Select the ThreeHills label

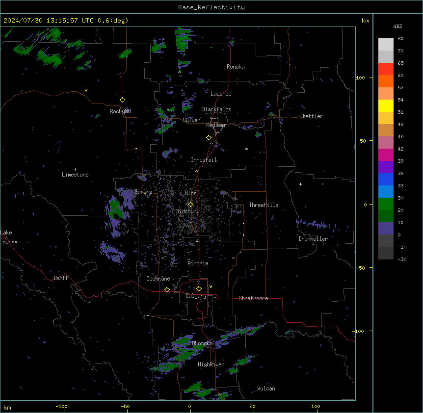pyautogui.click(x=264, y=205)
